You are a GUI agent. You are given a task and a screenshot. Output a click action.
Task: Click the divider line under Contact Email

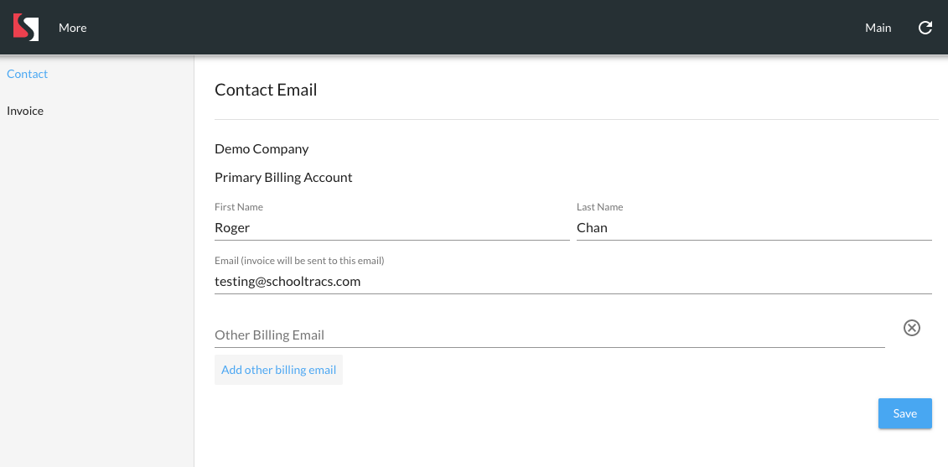[x=576, y=120]
